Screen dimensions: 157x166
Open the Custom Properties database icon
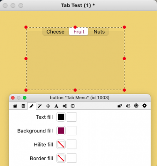23,106
